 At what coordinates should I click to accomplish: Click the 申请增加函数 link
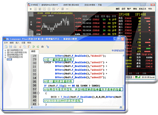[118, 51]
